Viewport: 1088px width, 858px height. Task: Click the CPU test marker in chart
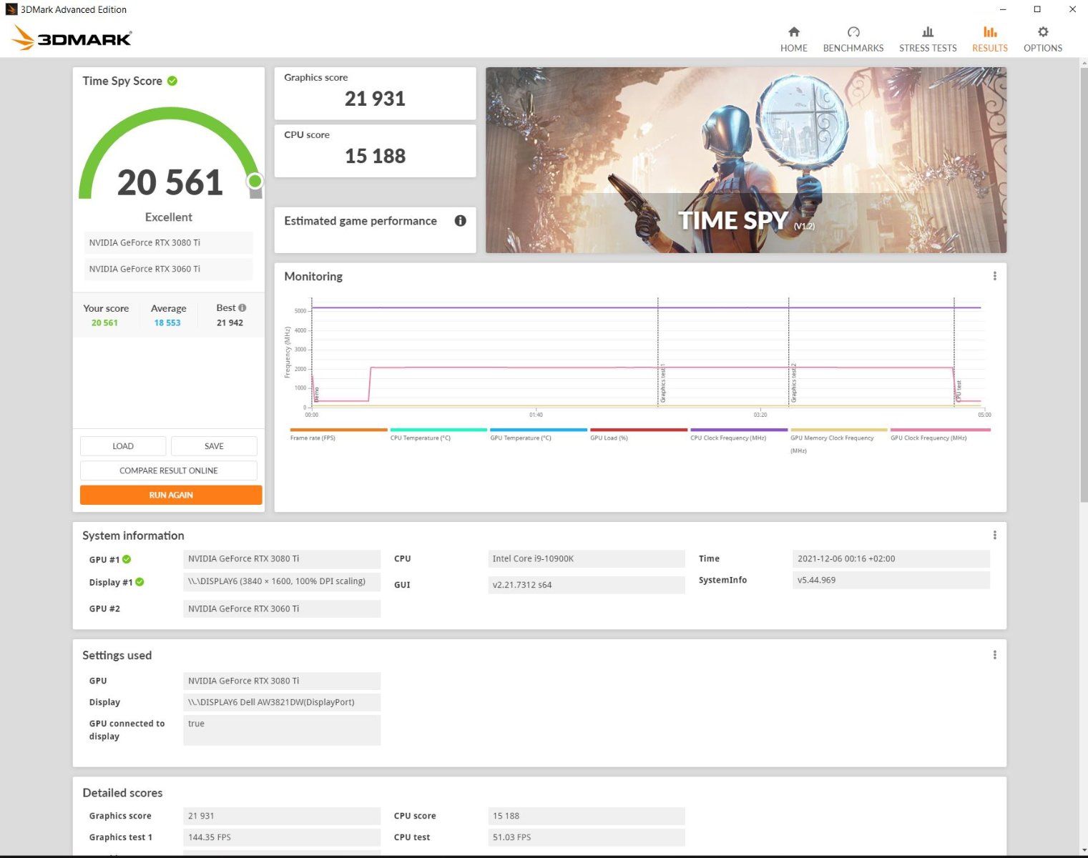[x=959, y=391]
